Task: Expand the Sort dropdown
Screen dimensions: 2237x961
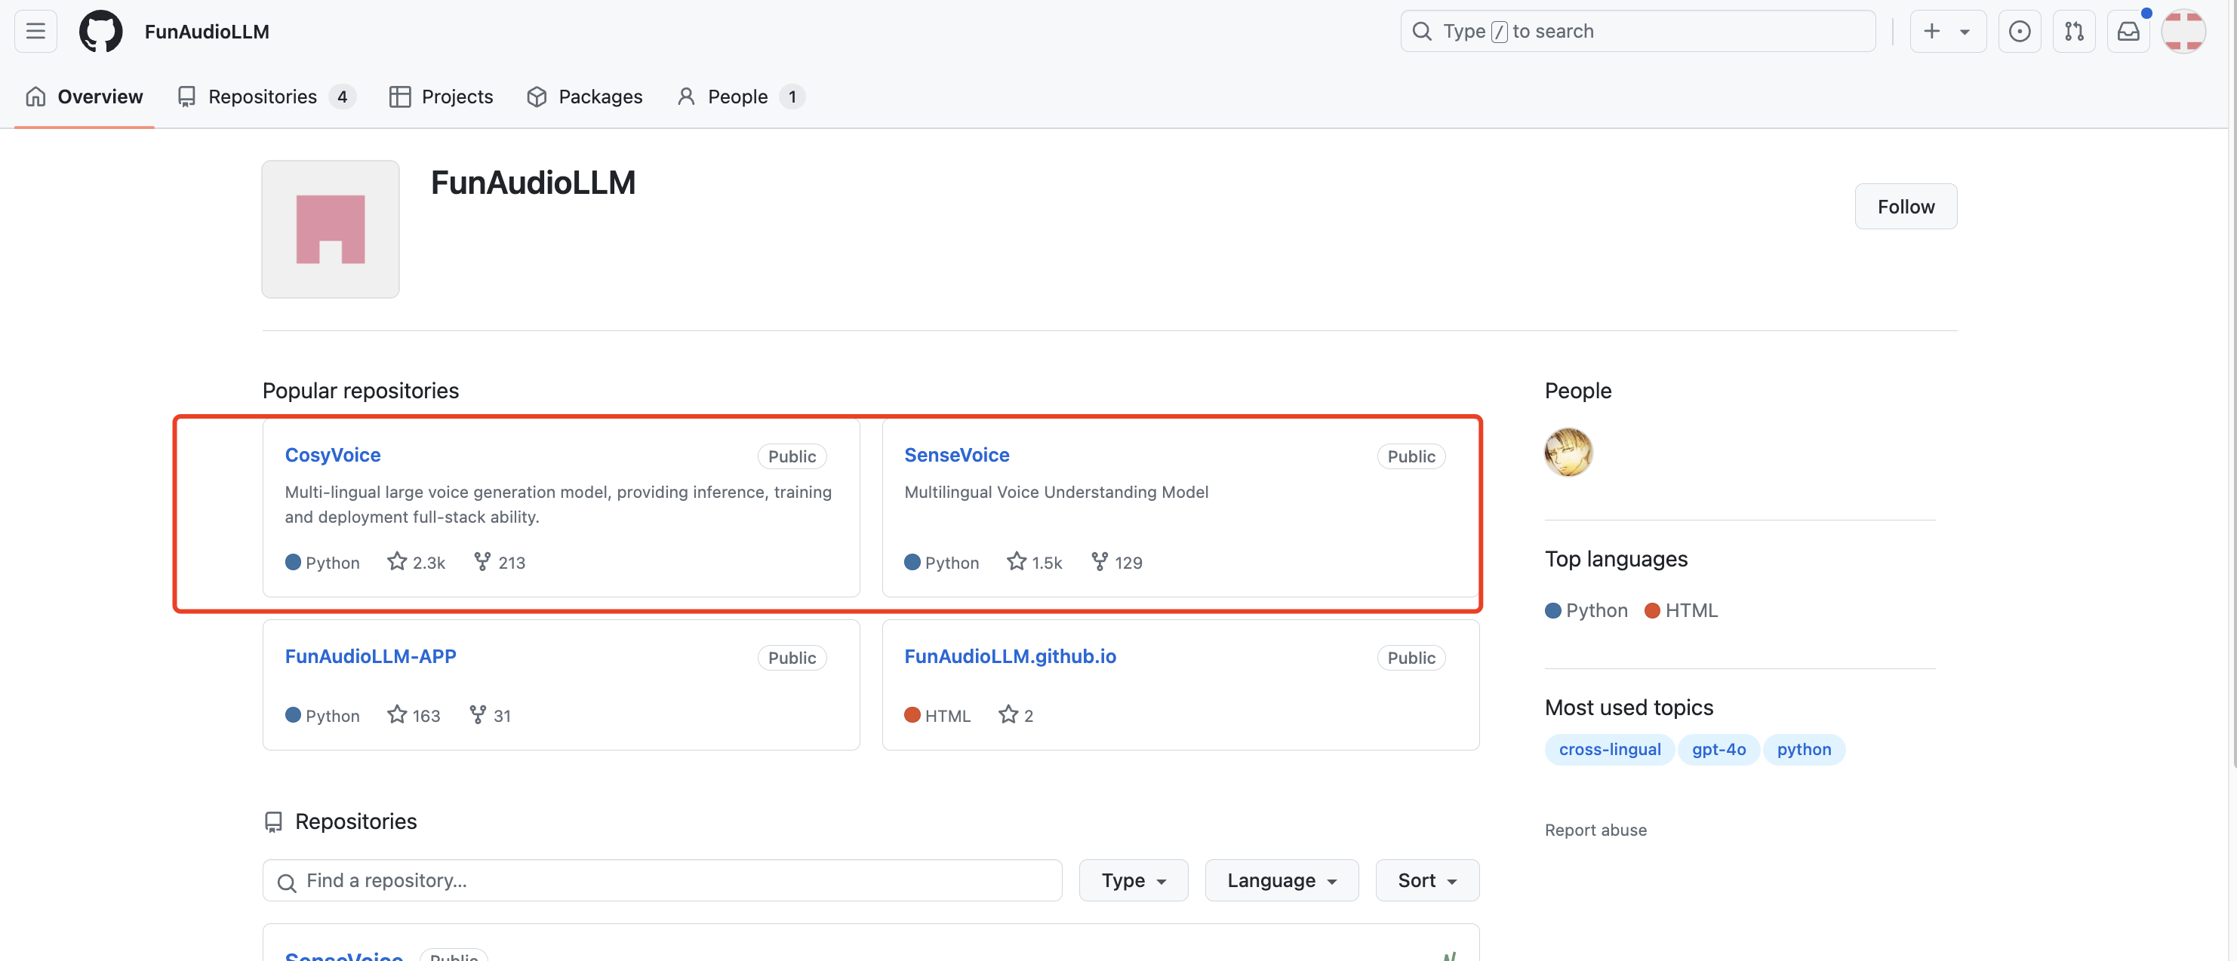Action: coord(1426,880)
